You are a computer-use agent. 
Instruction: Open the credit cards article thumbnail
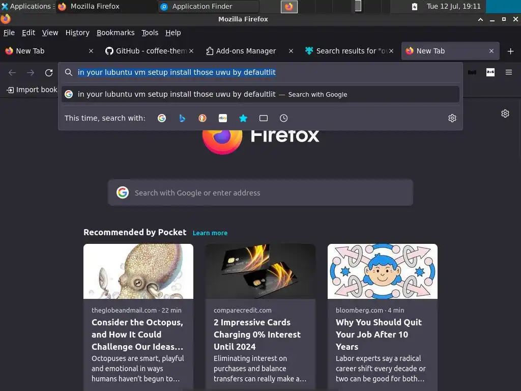260,271
